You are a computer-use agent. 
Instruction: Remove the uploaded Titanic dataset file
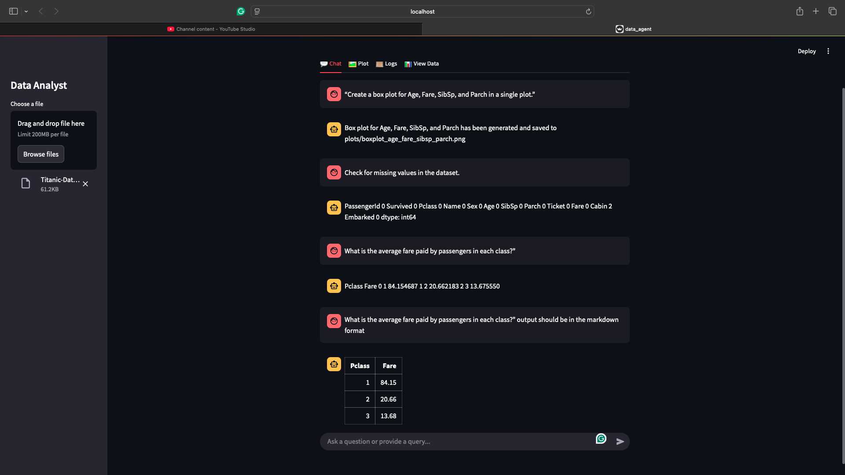tap(85, 184)
